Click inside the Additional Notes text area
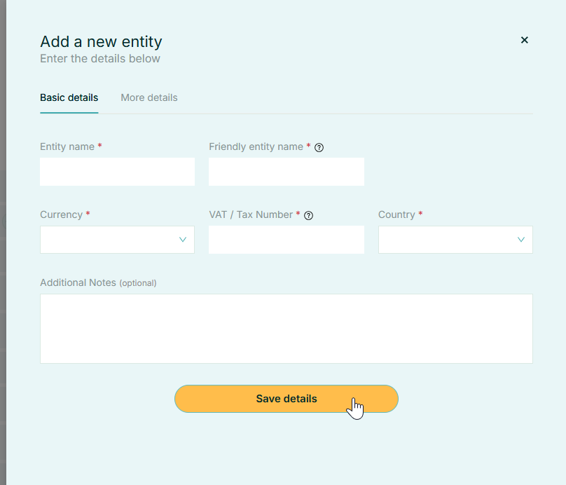566x485 pixels. 286,328
